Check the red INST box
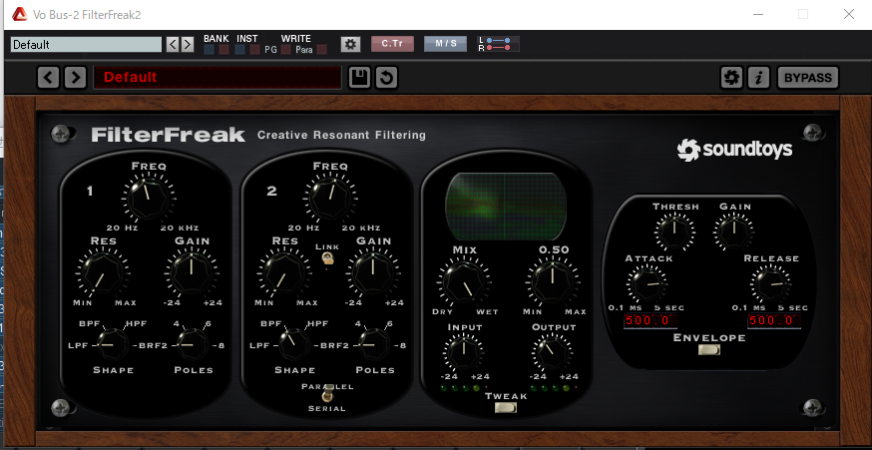Image resolution: width=872 pixels, height=450 pixels. 254,50
